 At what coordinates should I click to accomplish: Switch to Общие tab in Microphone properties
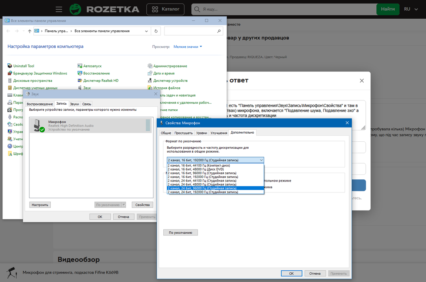pos(166,133)
